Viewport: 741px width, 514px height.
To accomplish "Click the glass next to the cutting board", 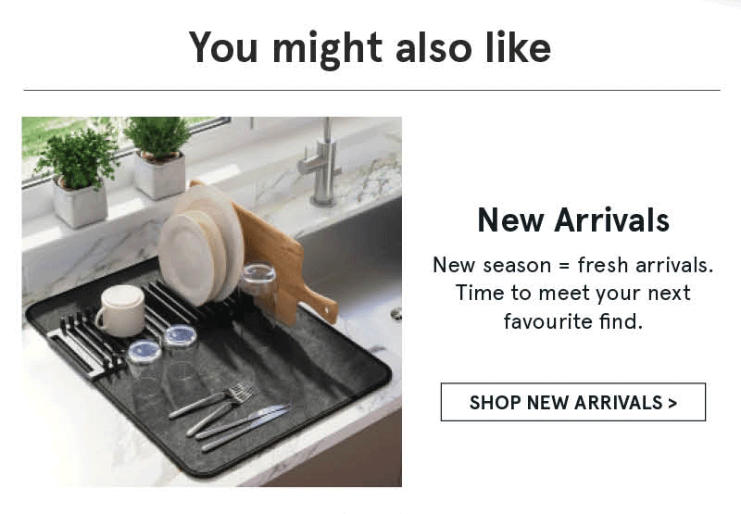I will click(258, 288).
